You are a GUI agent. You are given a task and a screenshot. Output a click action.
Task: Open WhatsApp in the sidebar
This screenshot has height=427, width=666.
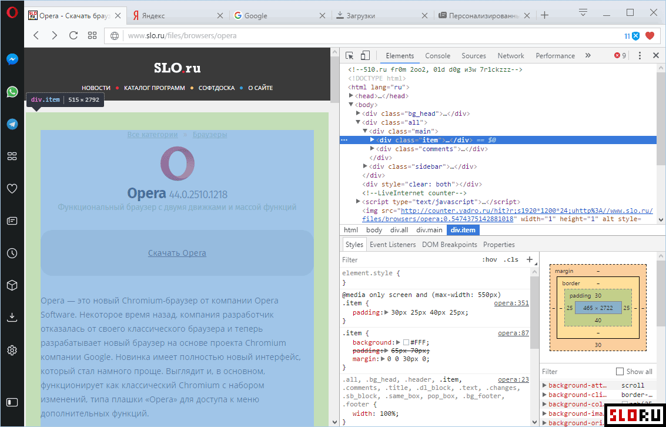point(12,92)
